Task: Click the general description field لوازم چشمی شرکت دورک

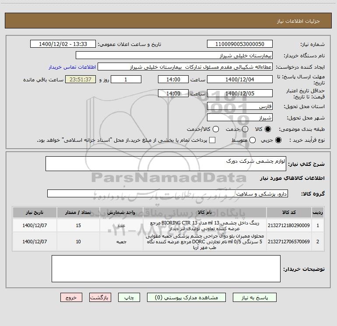Action: pos(166,164)
